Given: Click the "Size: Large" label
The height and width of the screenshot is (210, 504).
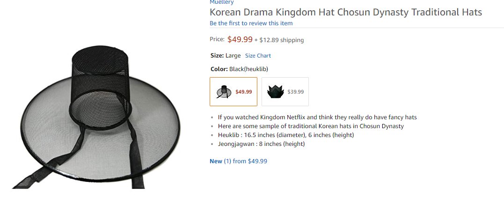Looking at the screenshot, I should [226, 56].
